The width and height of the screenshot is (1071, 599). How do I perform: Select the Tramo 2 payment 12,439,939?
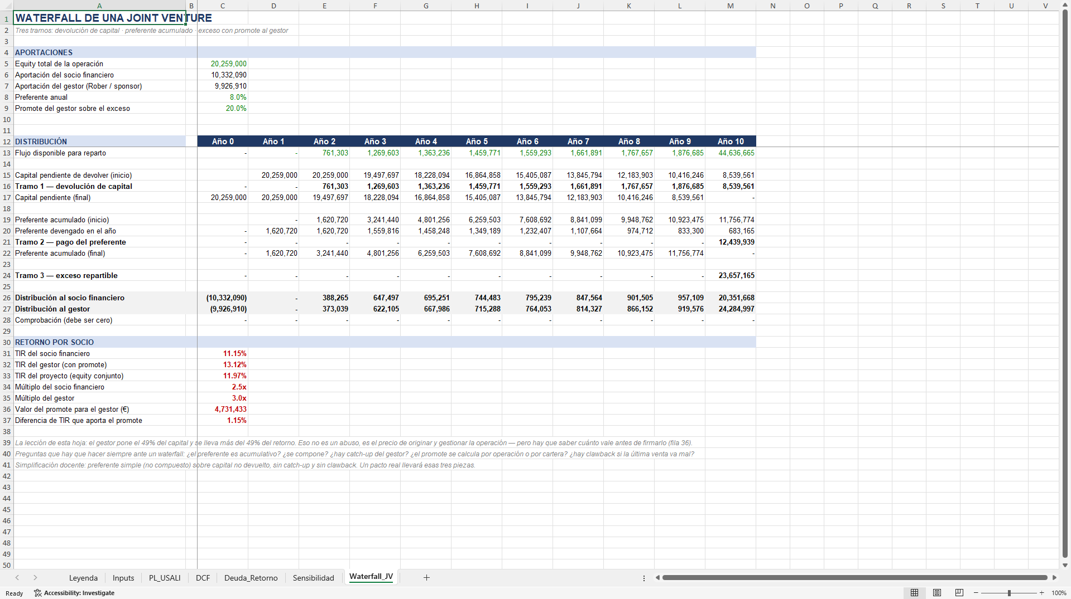tap(731, 242)
